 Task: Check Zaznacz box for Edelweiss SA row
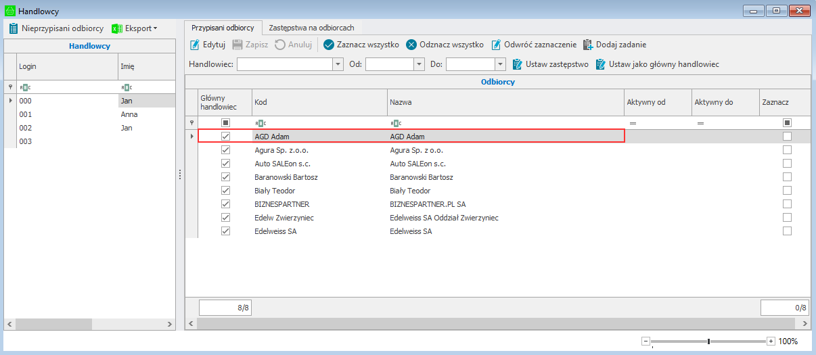[787, 231]
